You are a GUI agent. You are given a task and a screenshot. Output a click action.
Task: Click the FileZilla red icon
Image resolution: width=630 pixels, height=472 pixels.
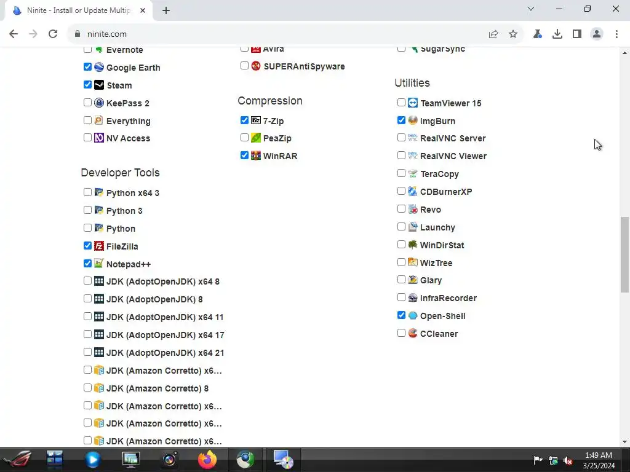coord(99,246)
